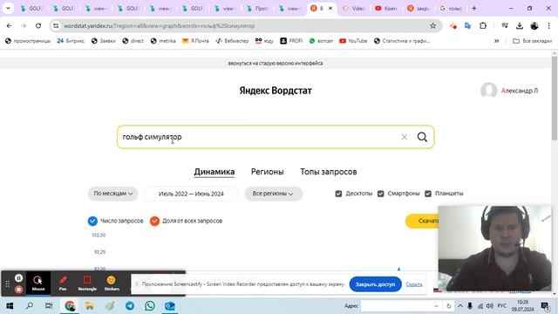Close the active Wordstat tab
The width and height of the screenshot is (558, 314).
(x=330, y=8)
